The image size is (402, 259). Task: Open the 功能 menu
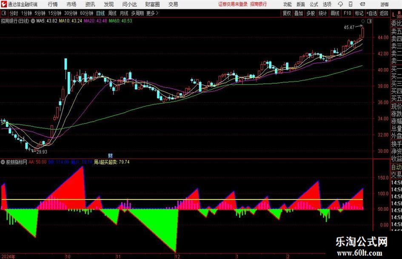[x=288, y=4]
